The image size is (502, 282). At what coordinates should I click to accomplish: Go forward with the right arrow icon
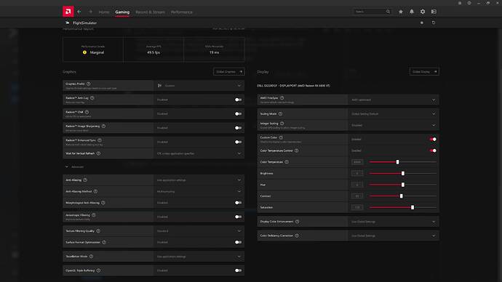91,12
